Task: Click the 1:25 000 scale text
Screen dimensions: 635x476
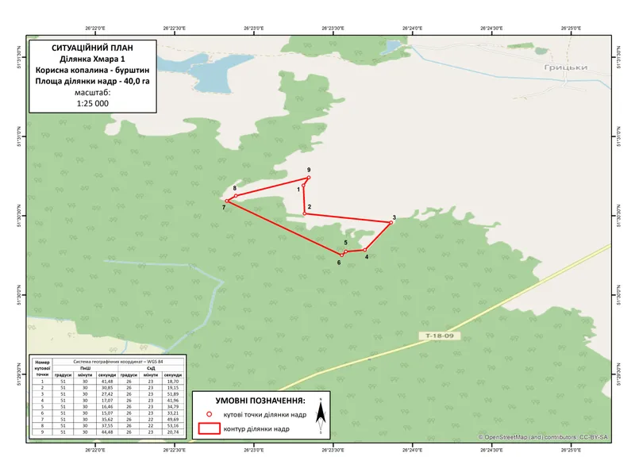Action: coord(92,103)
